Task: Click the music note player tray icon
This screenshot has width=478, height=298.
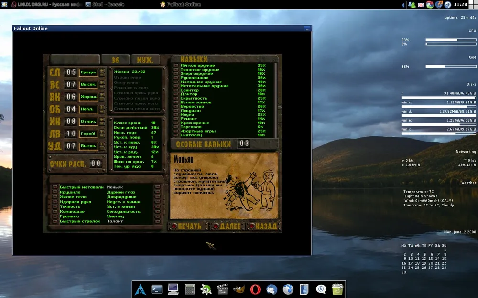Action: coord(439,5)
